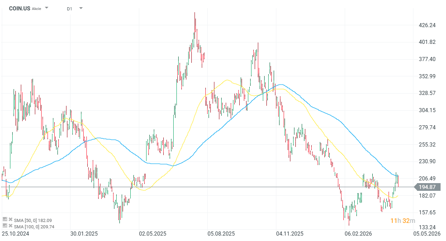Expand the COIN.US symbol dropdown arrow
This screenshot has width=446, height=241.
pos(47,8)
